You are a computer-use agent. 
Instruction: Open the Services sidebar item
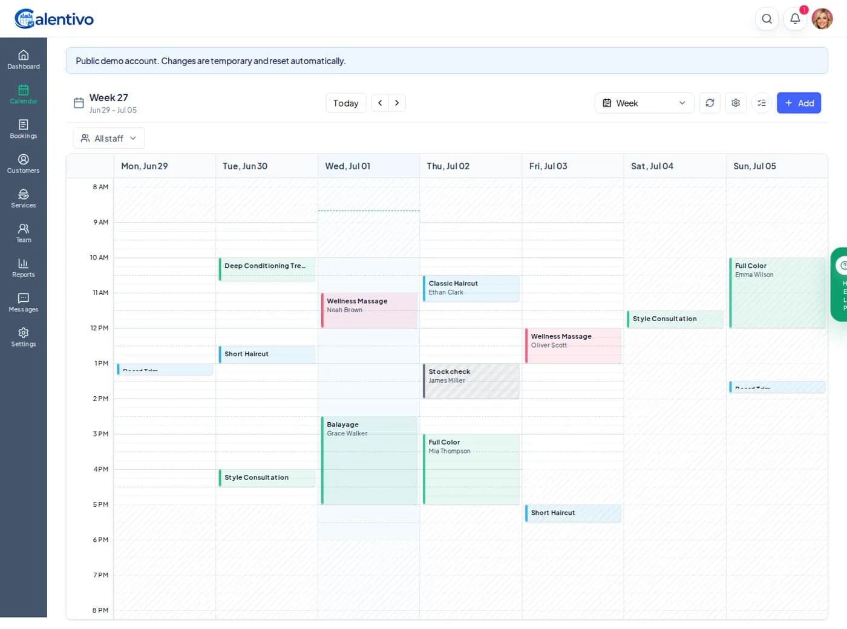pyautogui.click(x=24, y=198)
